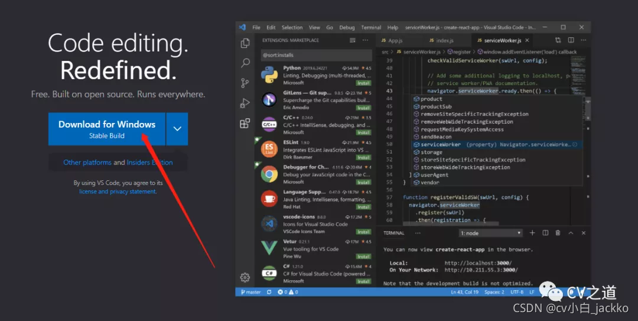Open the Debug menu

[x=347, y=27]
